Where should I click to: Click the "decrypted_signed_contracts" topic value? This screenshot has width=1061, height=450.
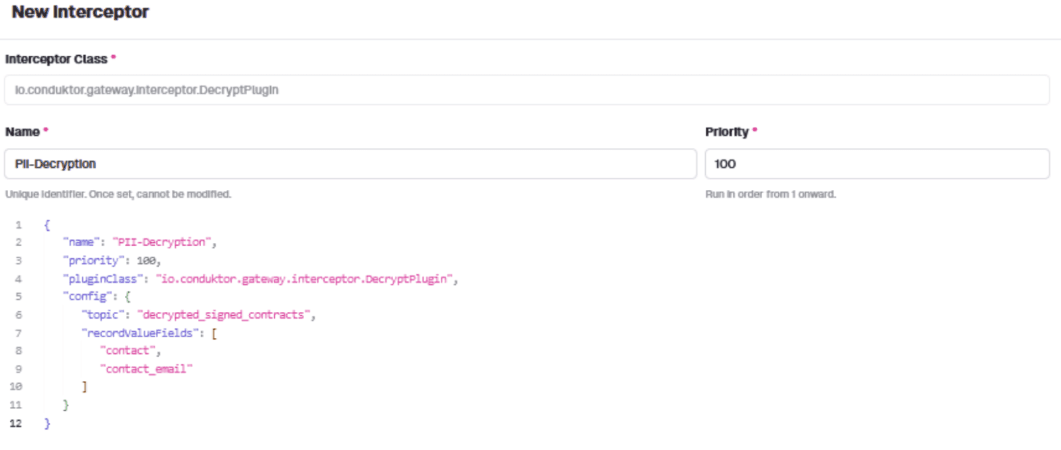coord(223,315)
